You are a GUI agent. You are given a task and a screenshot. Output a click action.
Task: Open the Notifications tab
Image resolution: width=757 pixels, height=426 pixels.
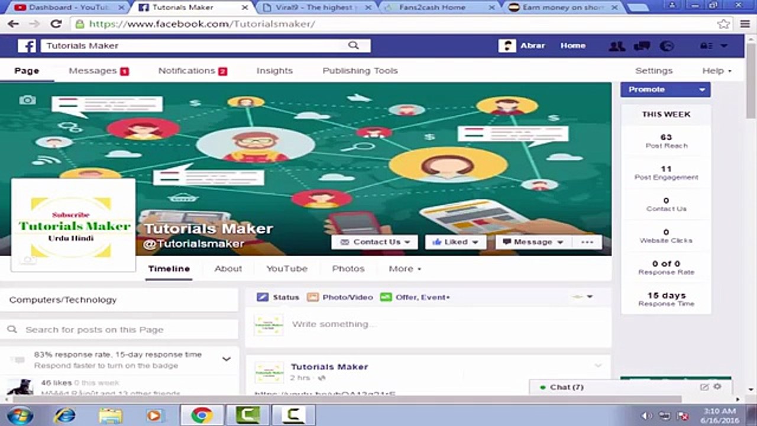(192, 70)
